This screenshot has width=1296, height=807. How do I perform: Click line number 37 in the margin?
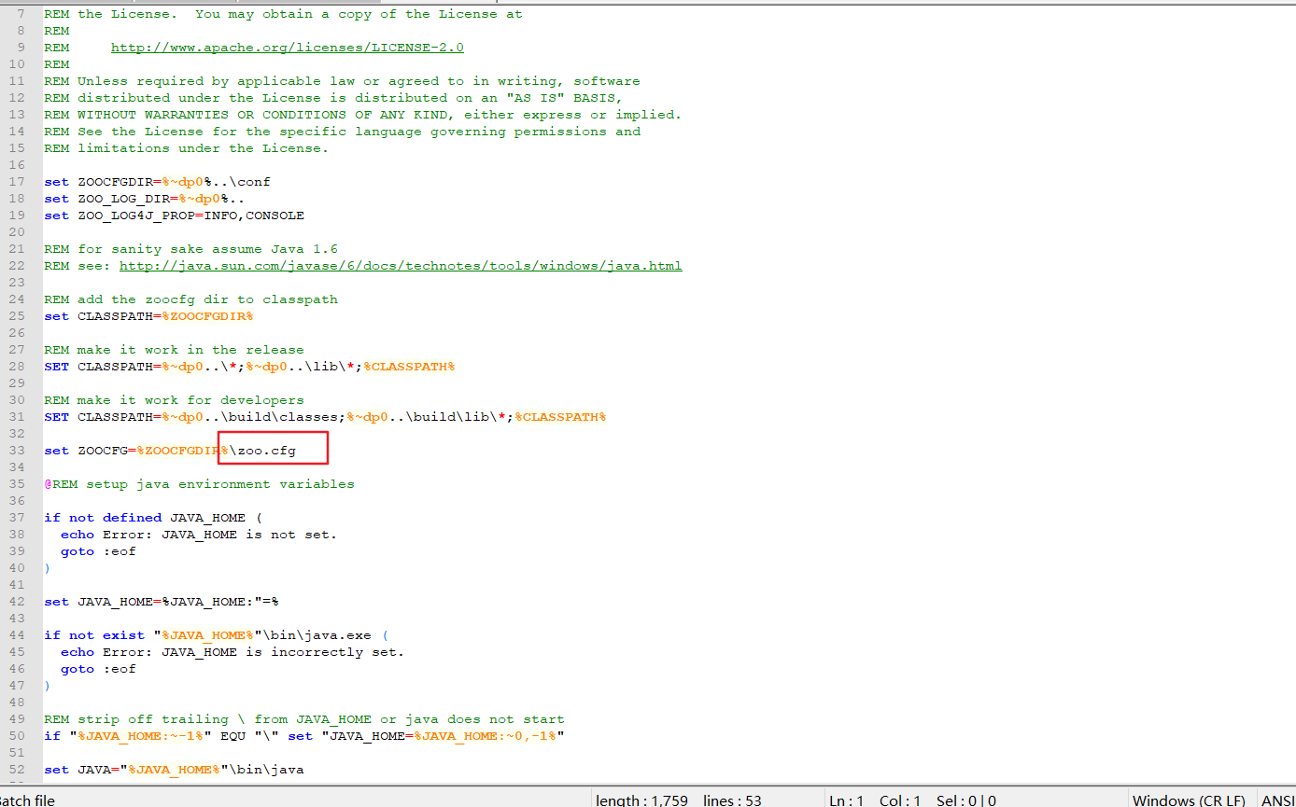(x=17, y=518)
